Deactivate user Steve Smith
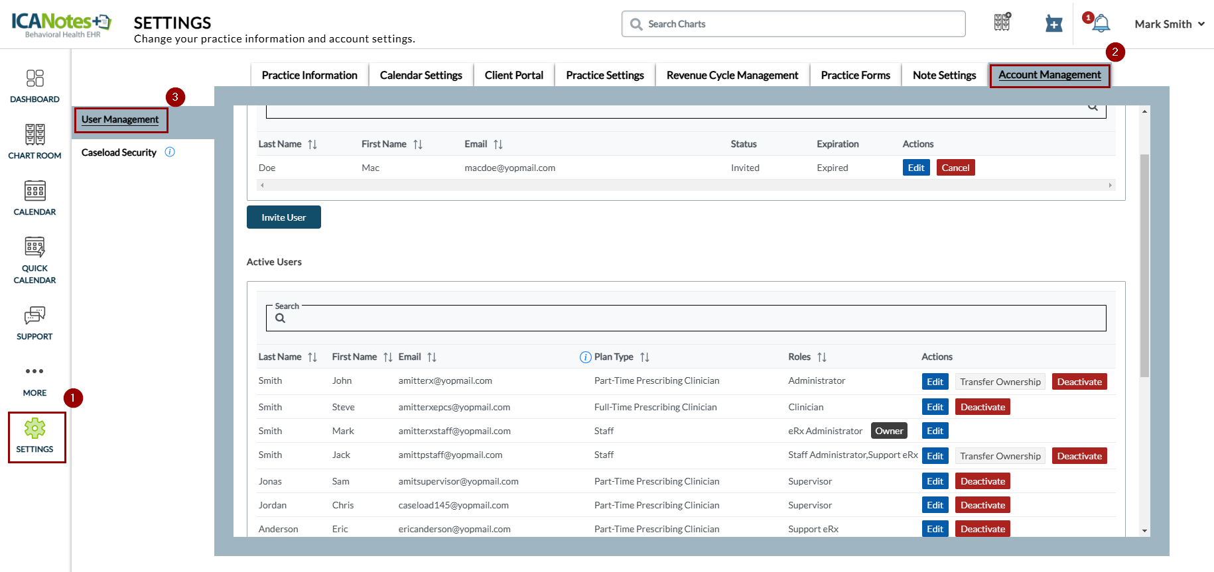The height and width of the screenshot is (572, 1214). [982, 407]
